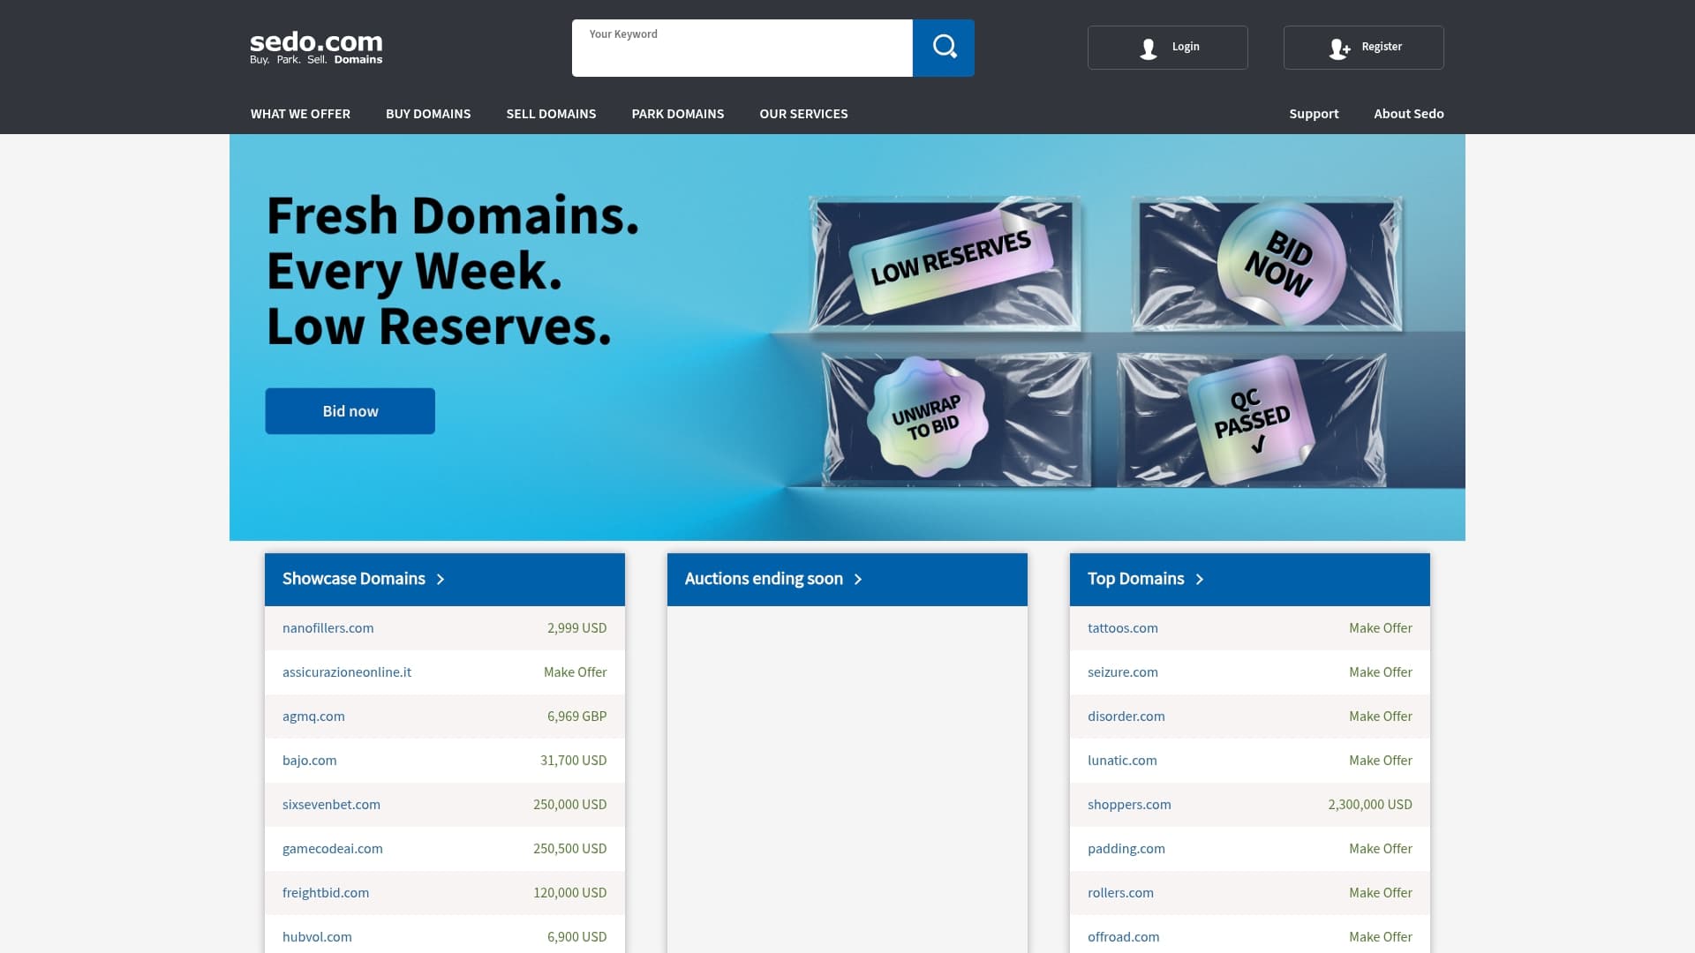The image size is (1695, 953).
Task: Open the About Sedo menu item
Action: (1409, 114)
